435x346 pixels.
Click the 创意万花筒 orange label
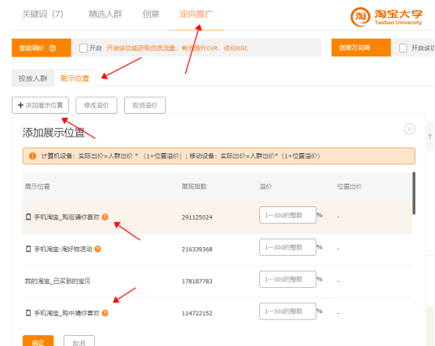coord(361,48)
